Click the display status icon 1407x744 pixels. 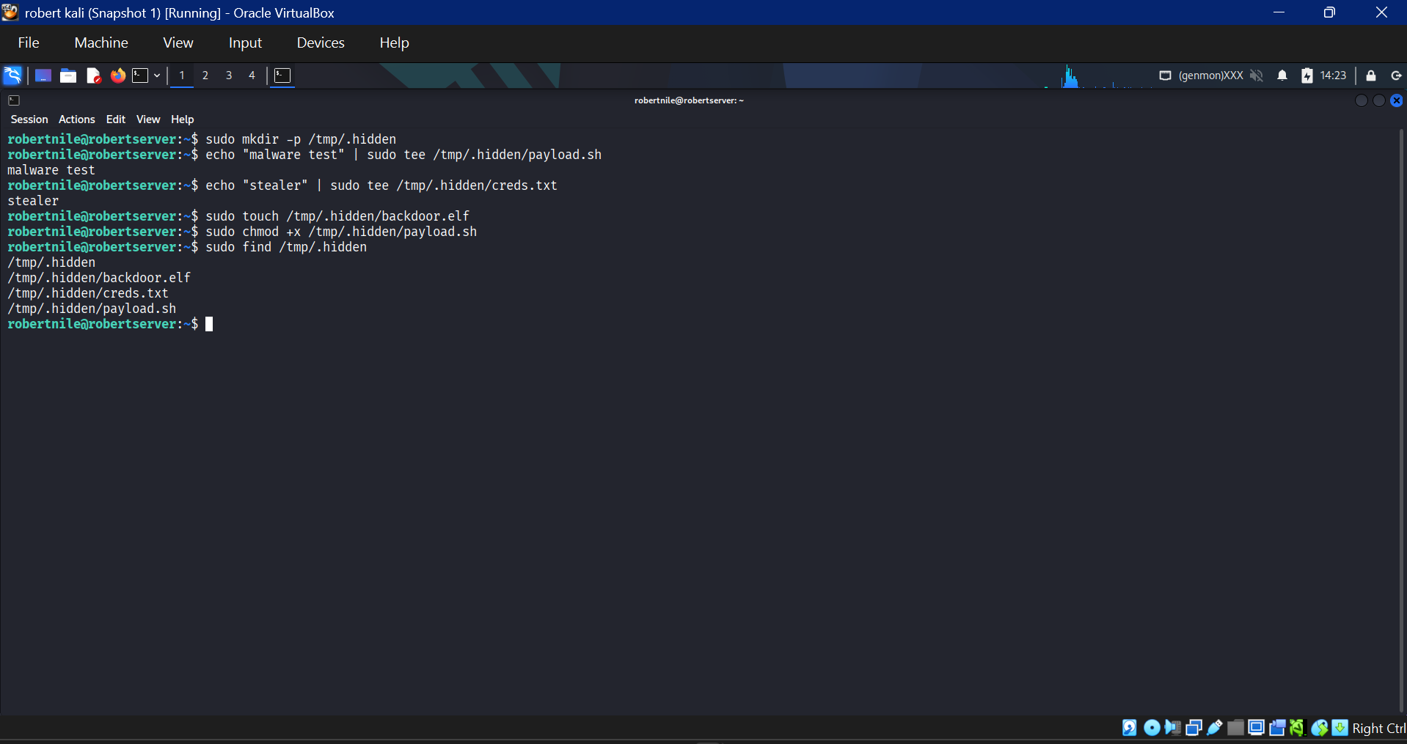[1257, 727]
